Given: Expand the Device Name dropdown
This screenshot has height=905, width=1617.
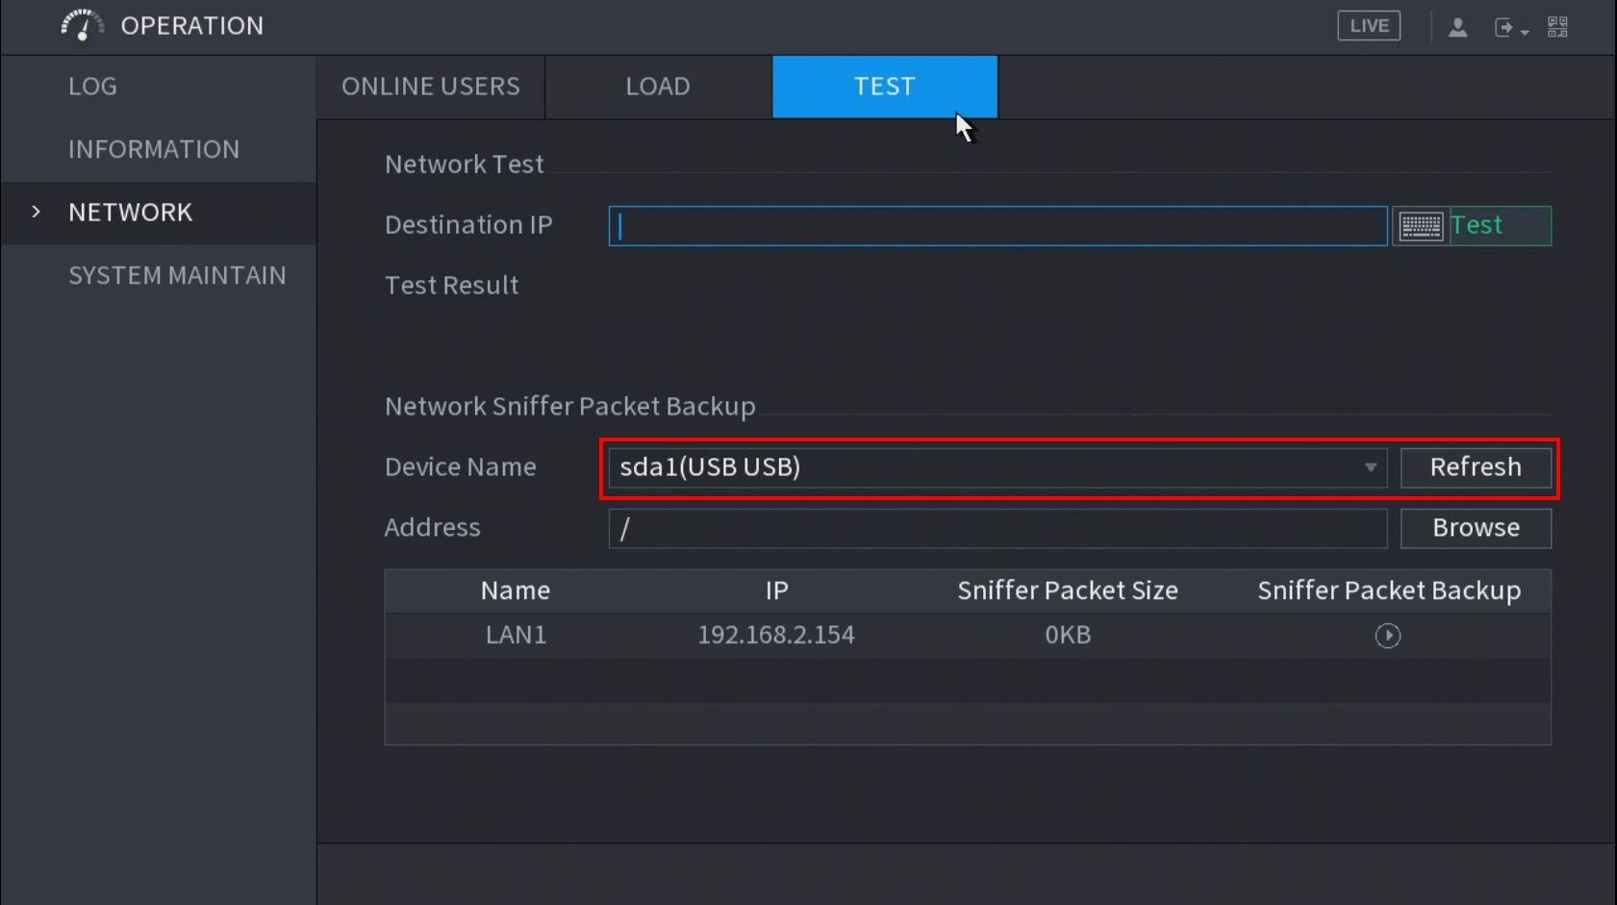Looking at the screenshot, I should (1370, 467).
